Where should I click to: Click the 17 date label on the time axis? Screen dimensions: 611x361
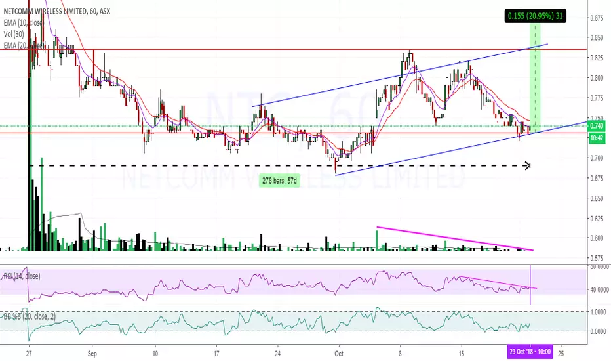tap(216, 354)
